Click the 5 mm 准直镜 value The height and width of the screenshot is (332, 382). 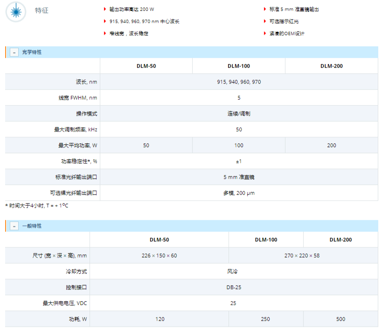click(x=239, y=177)
